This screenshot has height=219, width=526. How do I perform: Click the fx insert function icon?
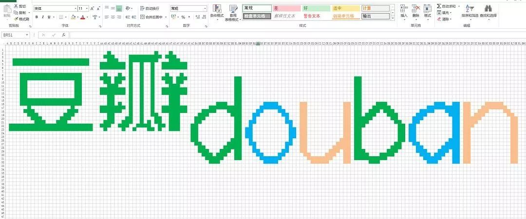[63, 35]
